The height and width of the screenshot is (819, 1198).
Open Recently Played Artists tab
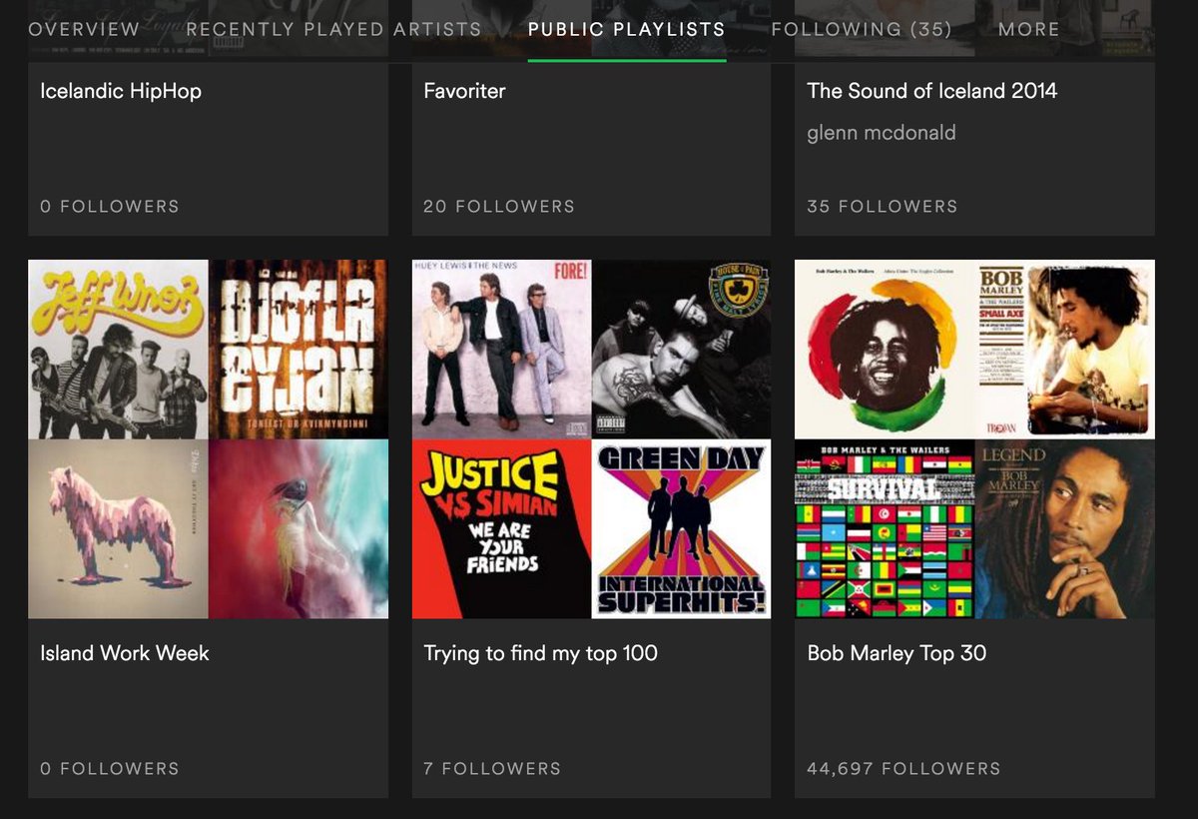point(333,29)
